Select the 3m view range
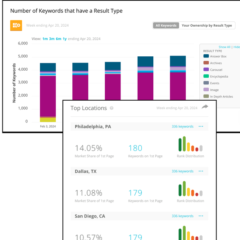240x240 pixels. [x=52, y=39]
